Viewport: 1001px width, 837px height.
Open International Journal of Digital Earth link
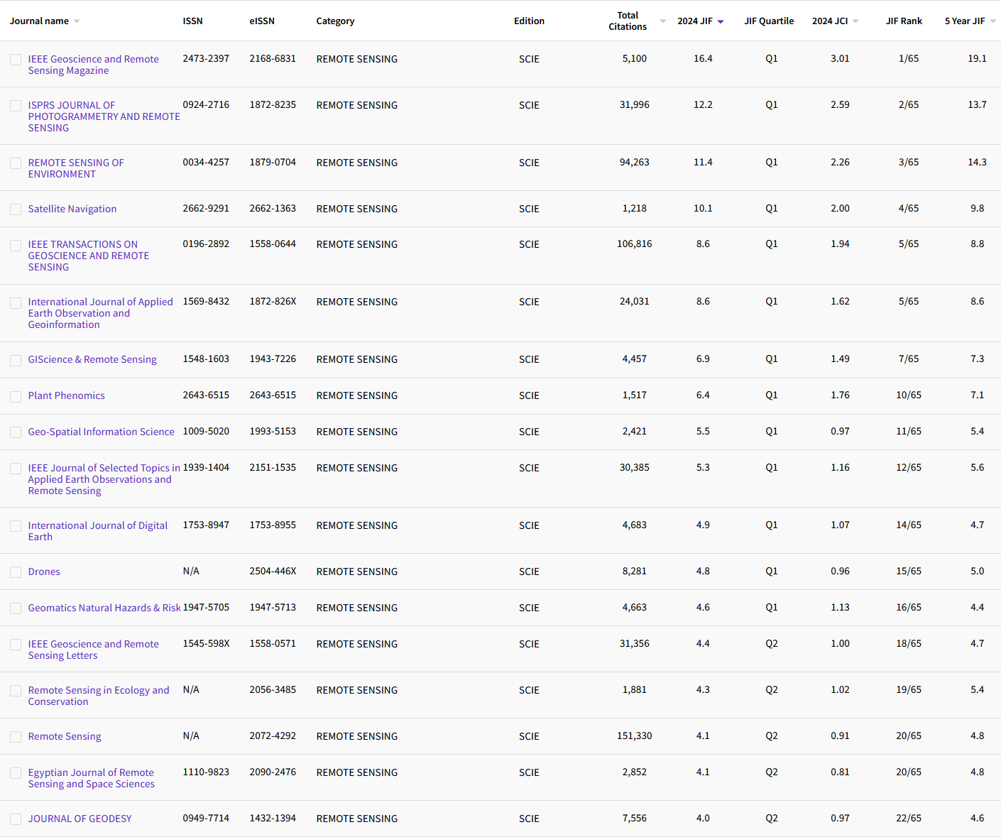pyautogui.click(x=98, y=531)
